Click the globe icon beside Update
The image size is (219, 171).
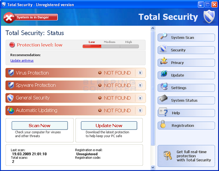(x=164, y=73)
